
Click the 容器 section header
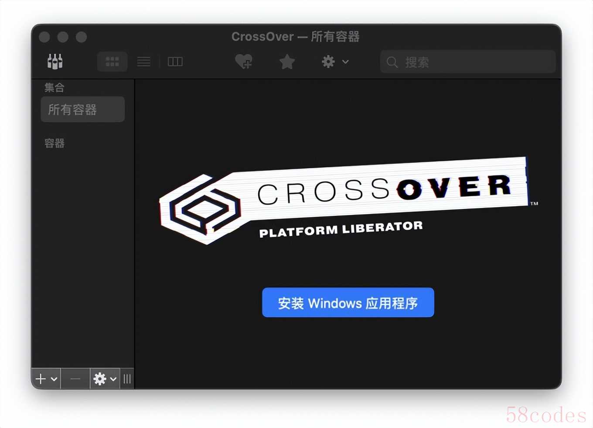point(55,143)
